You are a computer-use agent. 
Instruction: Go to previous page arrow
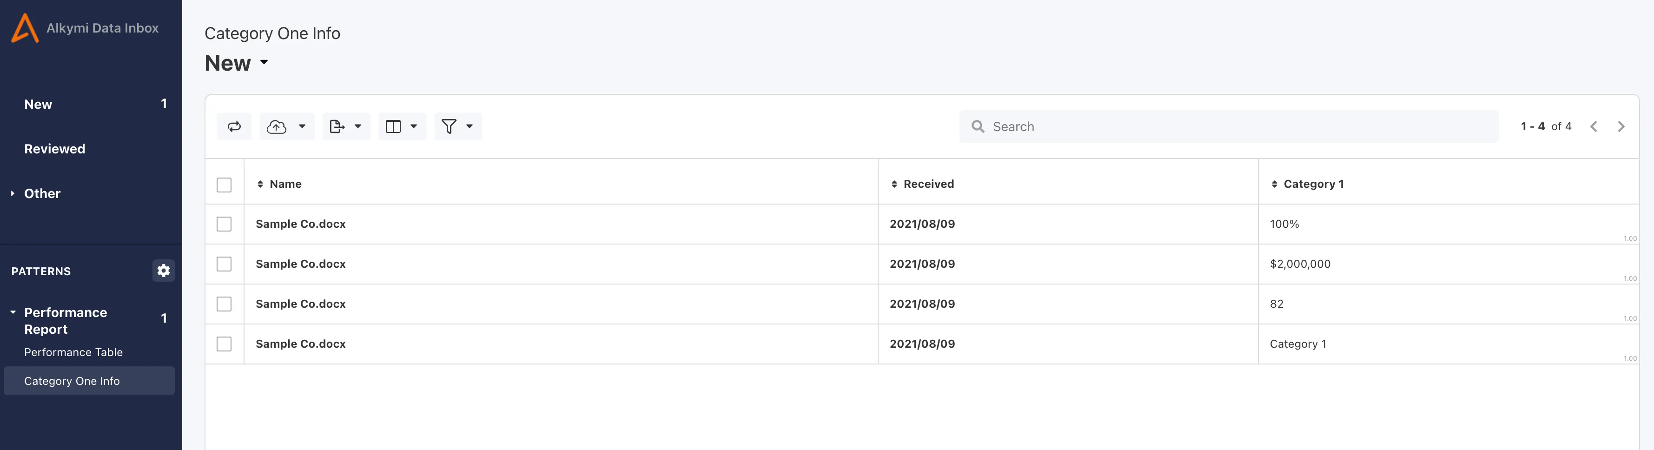click(x=1594, y=126)
